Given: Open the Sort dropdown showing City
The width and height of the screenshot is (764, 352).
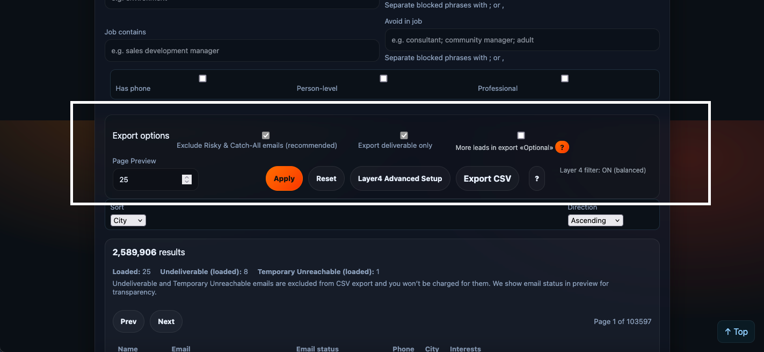Looking at the screenshot, I should click(128, 220).
